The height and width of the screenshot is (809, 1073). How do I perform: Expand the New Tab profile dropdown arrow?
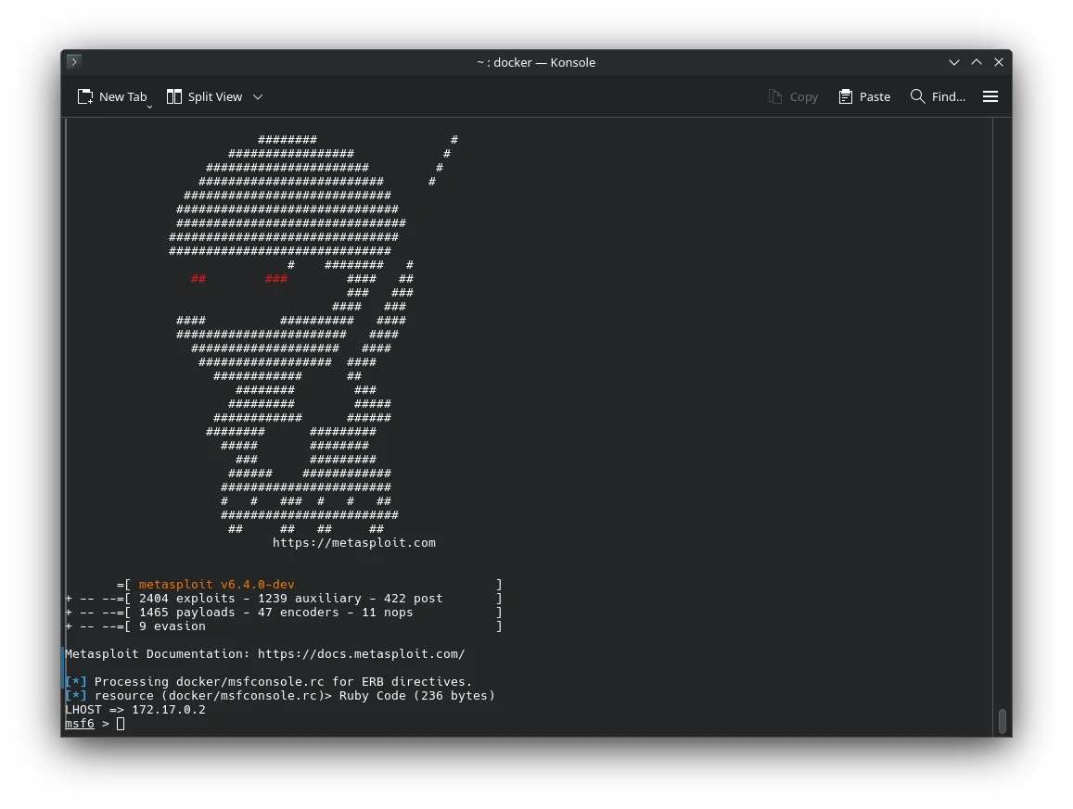coord(149,107)
